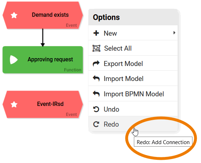Click the Select All frame icon
Screen dimensions: 201x163
tap(96, 48)
